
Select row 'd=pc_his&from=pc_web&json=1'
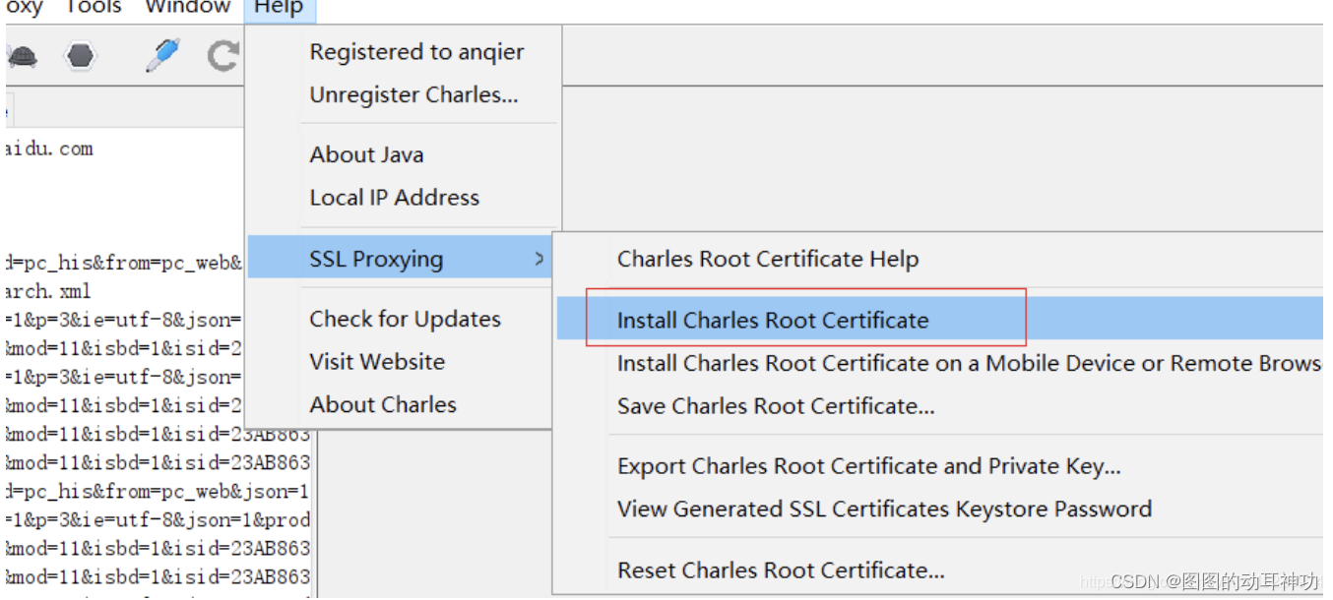tap(157, 492)
